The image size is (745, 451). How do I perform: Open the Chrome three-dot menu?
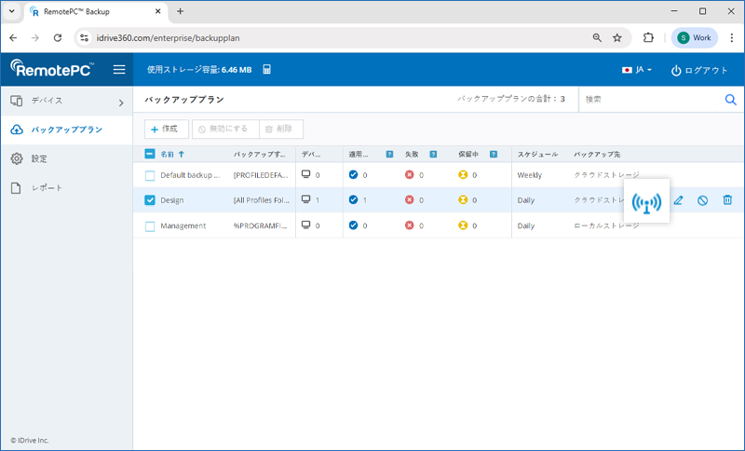tap(732, 38)
